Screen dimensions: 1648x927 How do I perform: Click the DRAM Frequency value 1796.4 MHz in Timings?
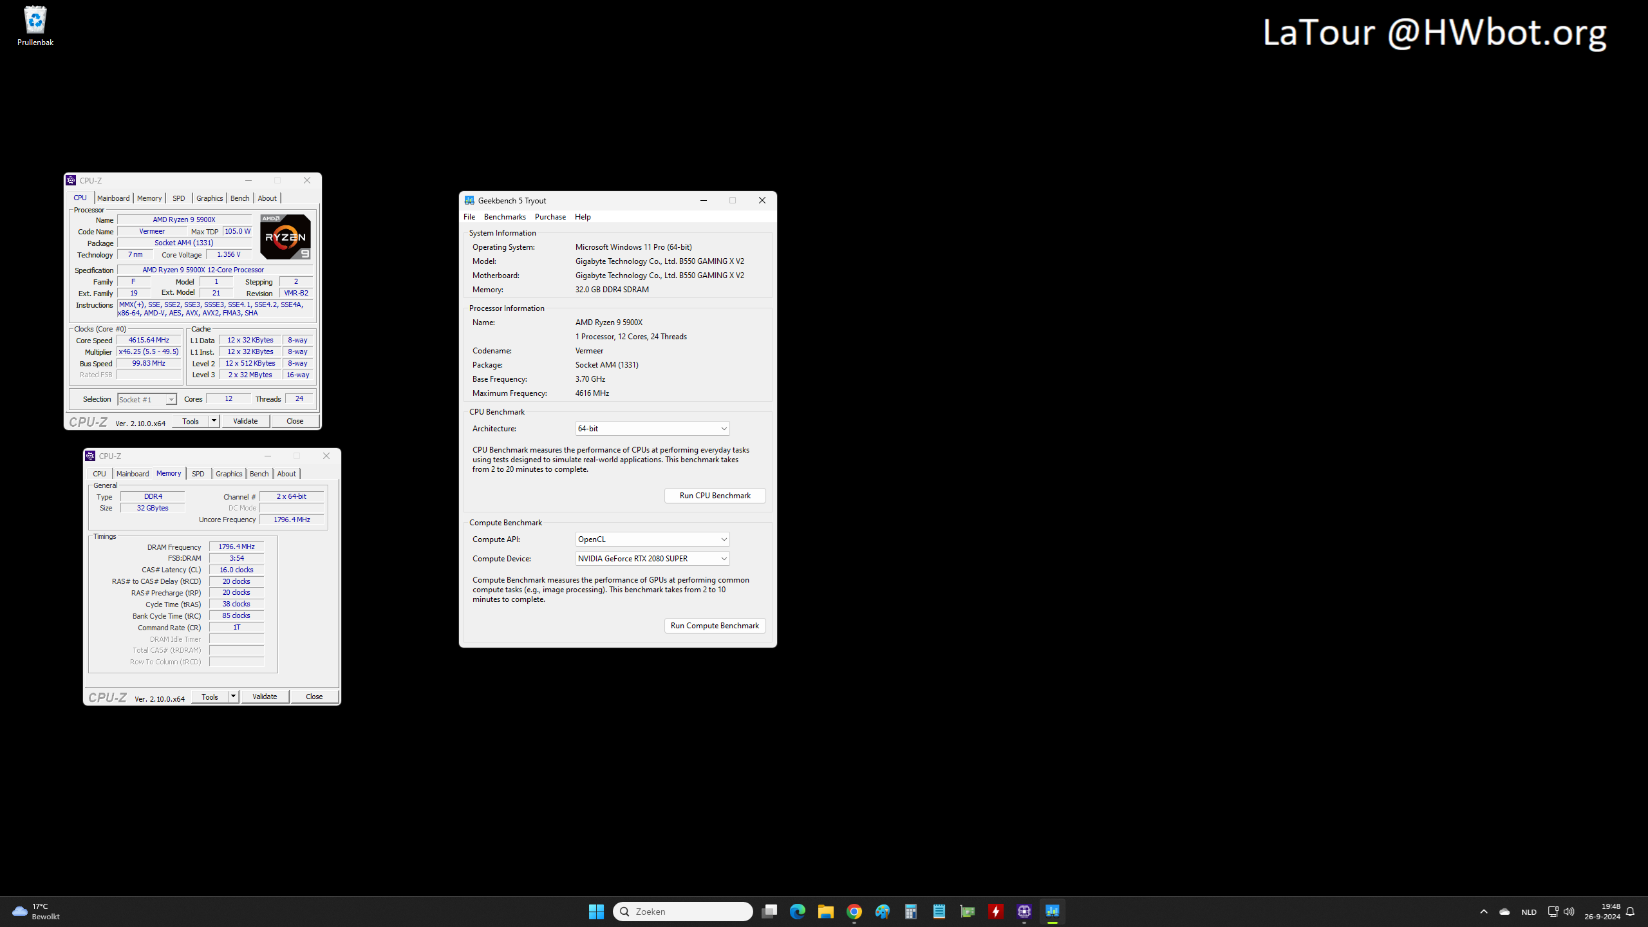[236, 547]
